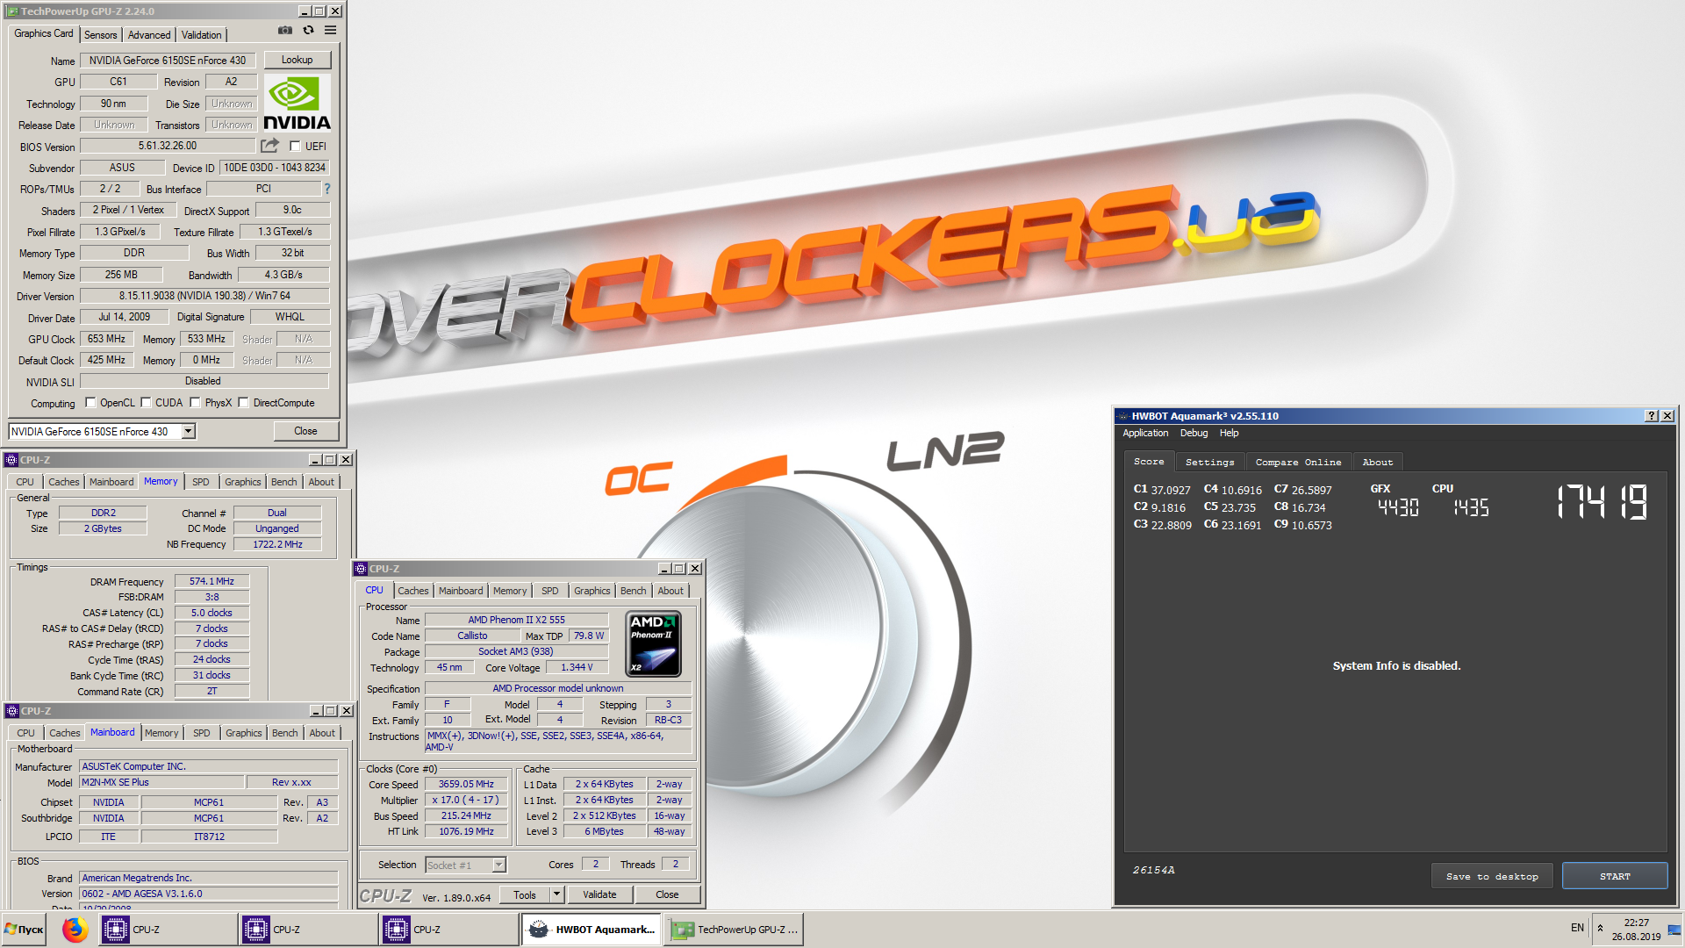
Task: Click the Bus Interface question mark icon
Action: coord(327,189)
